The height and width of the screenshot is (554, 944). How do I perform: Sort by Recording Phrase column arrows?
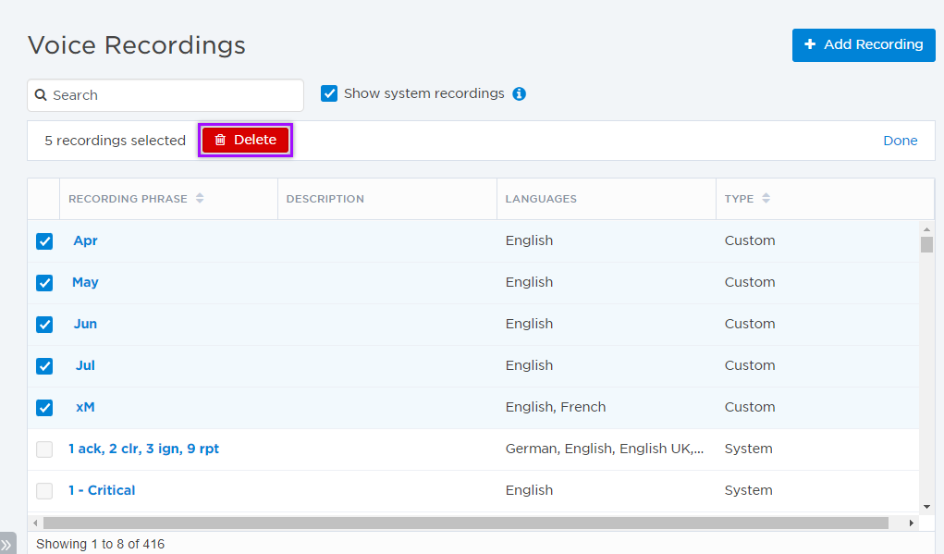[200, 199]
